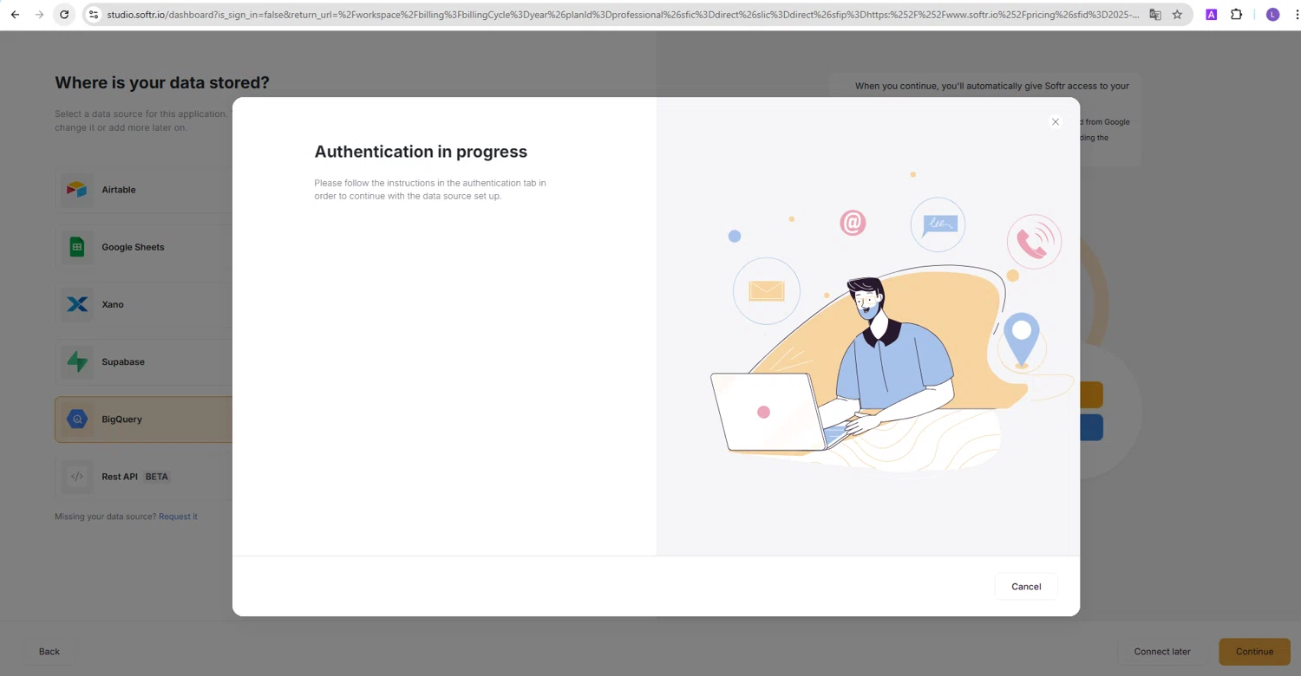Select the Rest API code icon
Screen dimensions: 1301x676
[77, 477]
